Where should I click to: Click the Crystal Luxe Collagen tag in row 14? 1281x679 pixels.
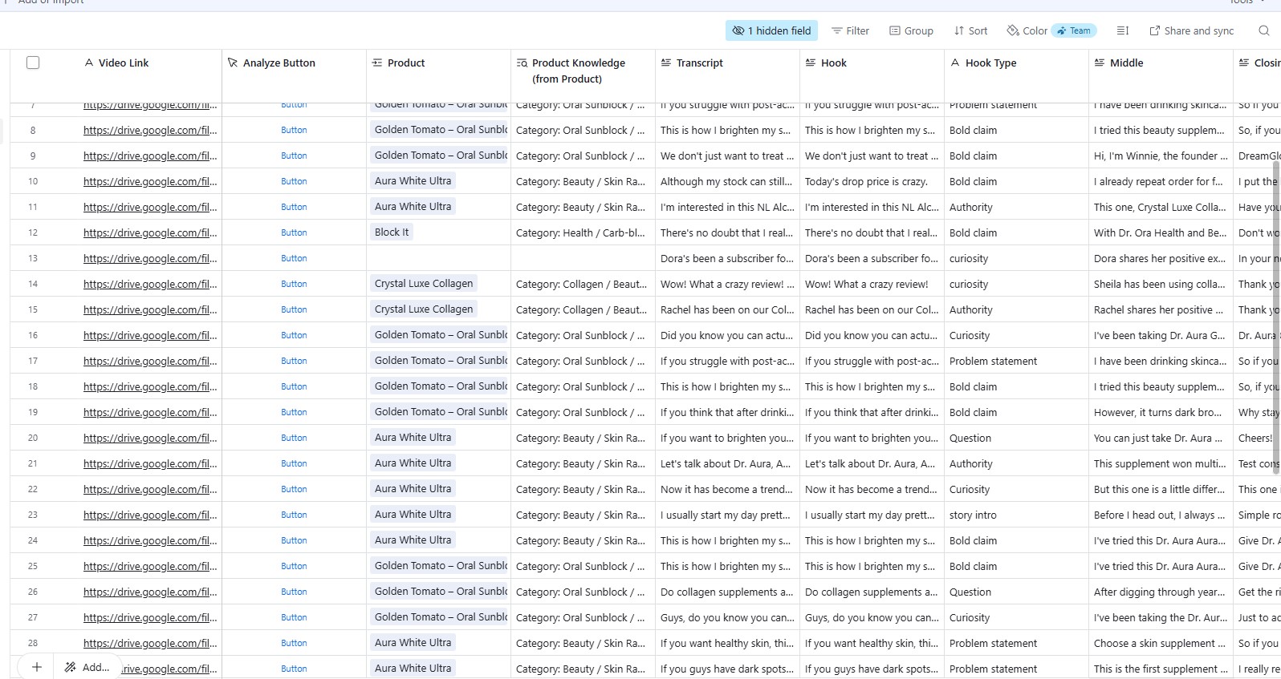tap(424, 284)
